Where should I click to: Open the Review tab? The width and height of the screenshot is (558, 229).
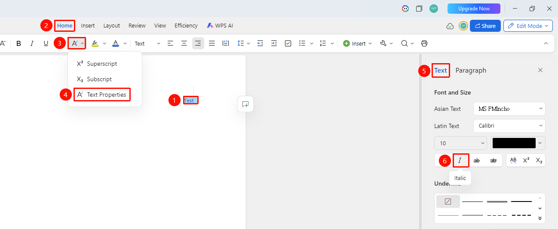click(137, 26)
